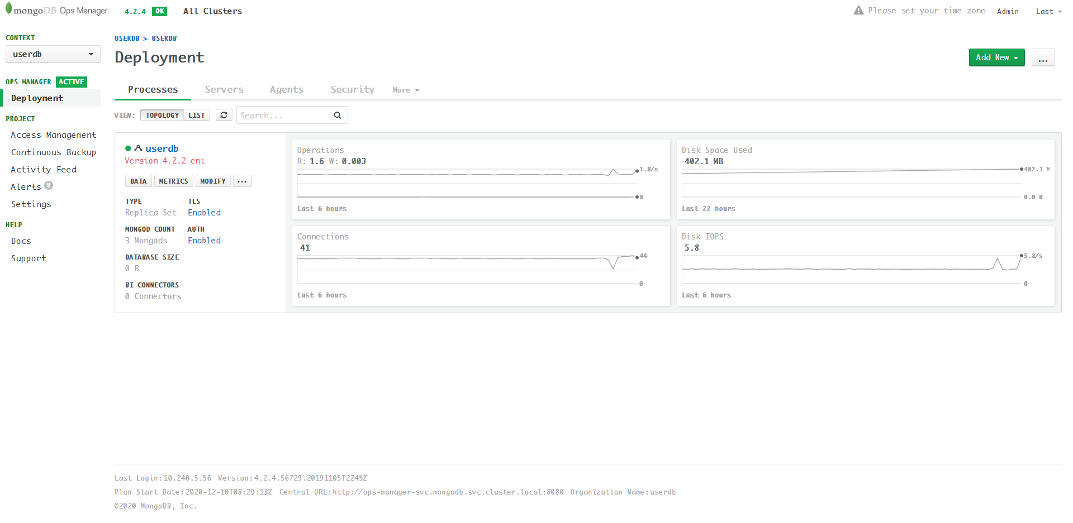Open the ellipsis menu on the userdb card
Image resolution: width=1073 pixels, height=523 pixels.
[242, 181]
